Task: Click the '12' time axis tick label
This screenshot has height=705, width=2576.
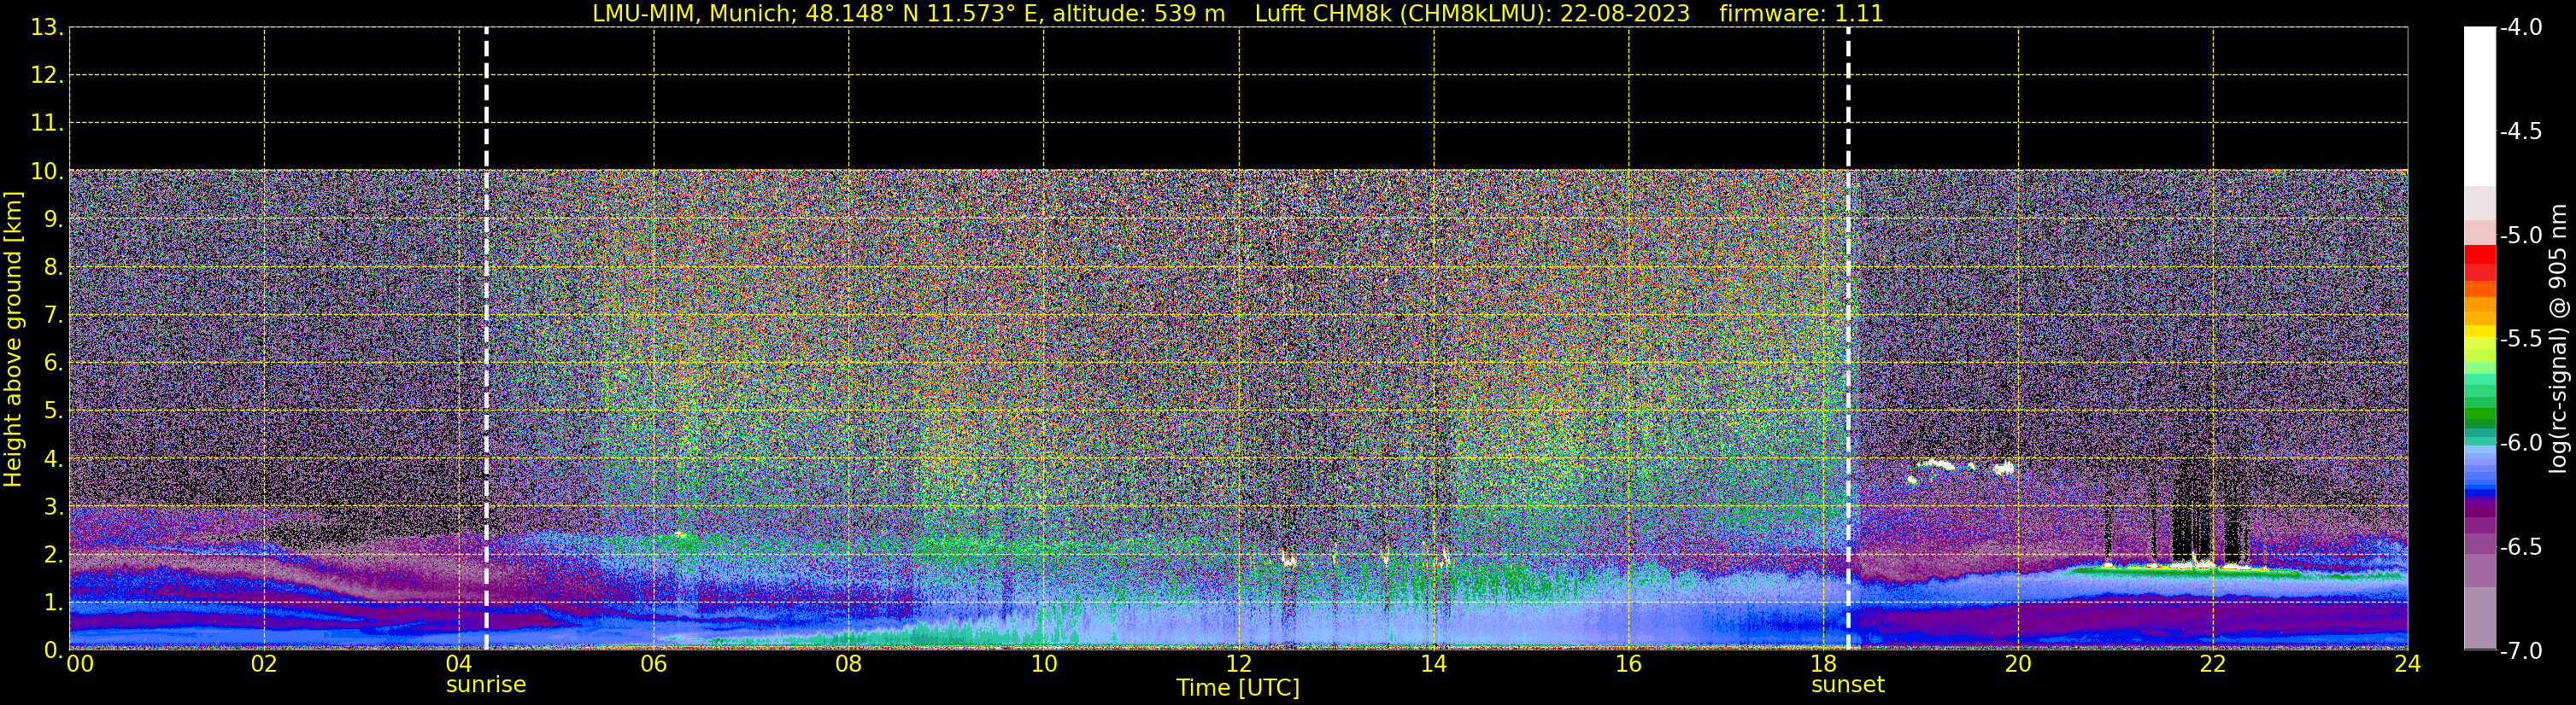Action: (x=1239, y=664)
